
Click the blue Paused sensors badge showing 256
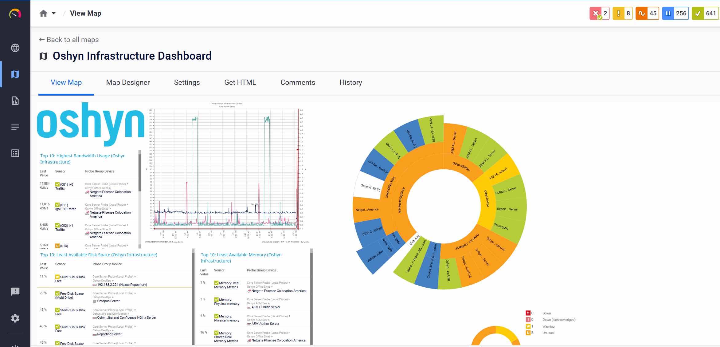pyautogui.click(x=675, y=13)
